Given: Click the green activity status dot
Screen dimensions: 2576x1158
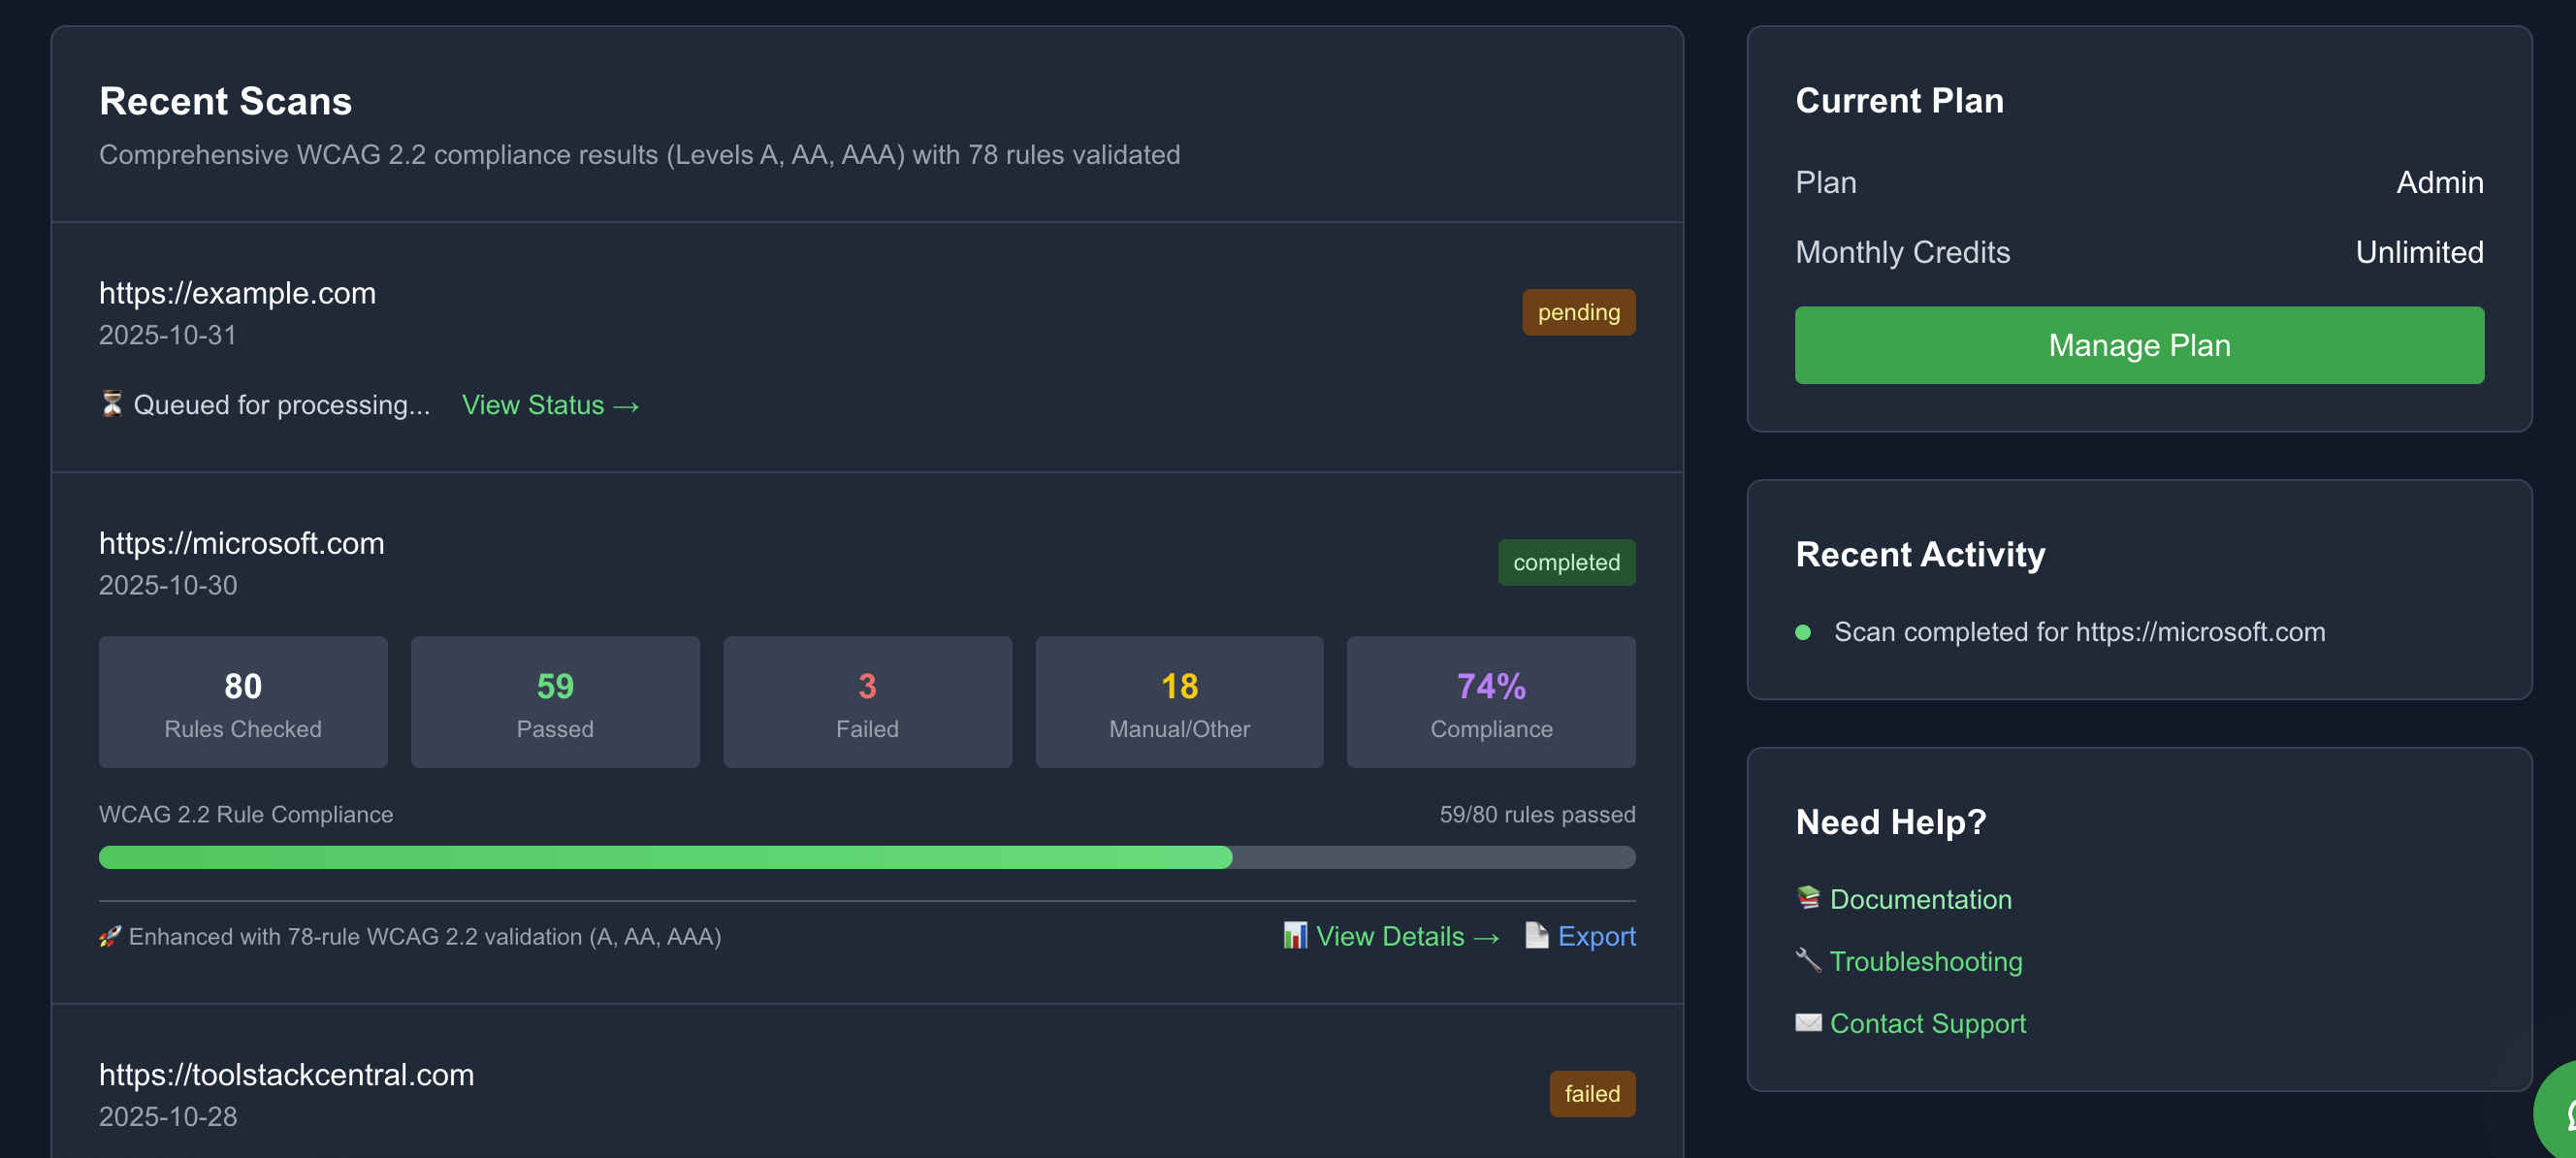Looking at the screenshot, I should 1803,632.
